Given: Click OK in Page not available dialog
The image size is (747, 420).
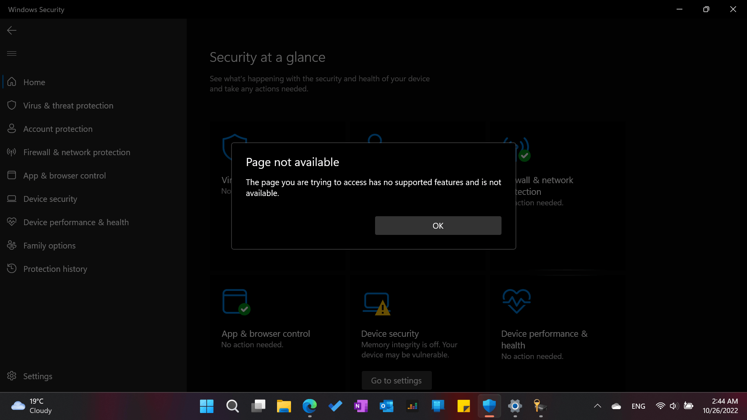Looking at the screenshot, I should point(438,226).
